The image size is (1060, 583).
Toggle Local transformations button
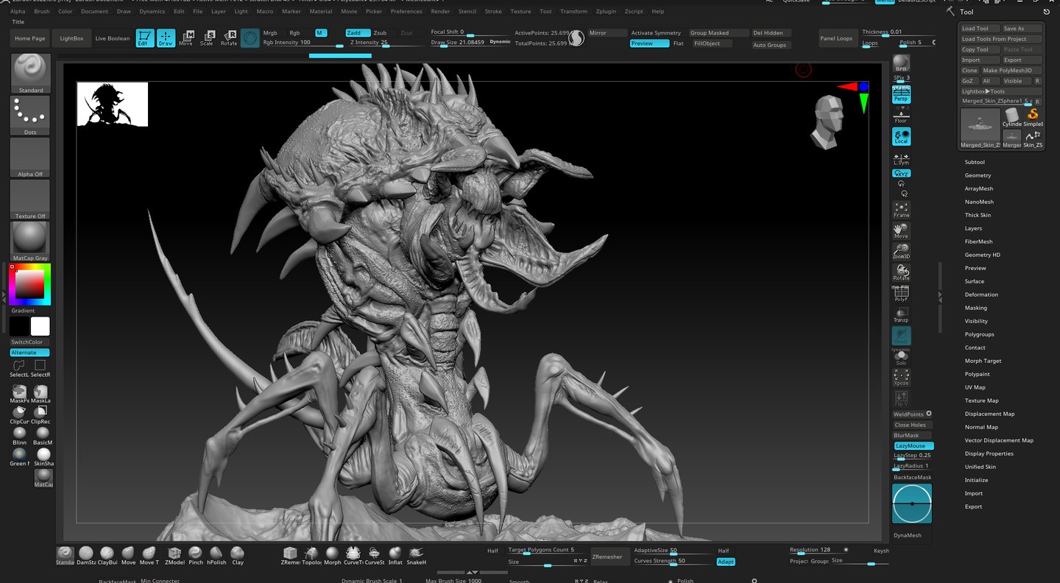pos(901,136)
